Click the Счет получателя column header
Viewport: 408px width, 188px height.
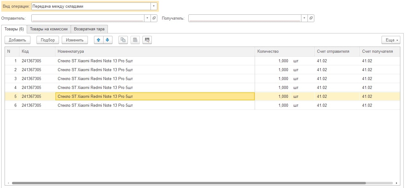(x=380, y=52)
